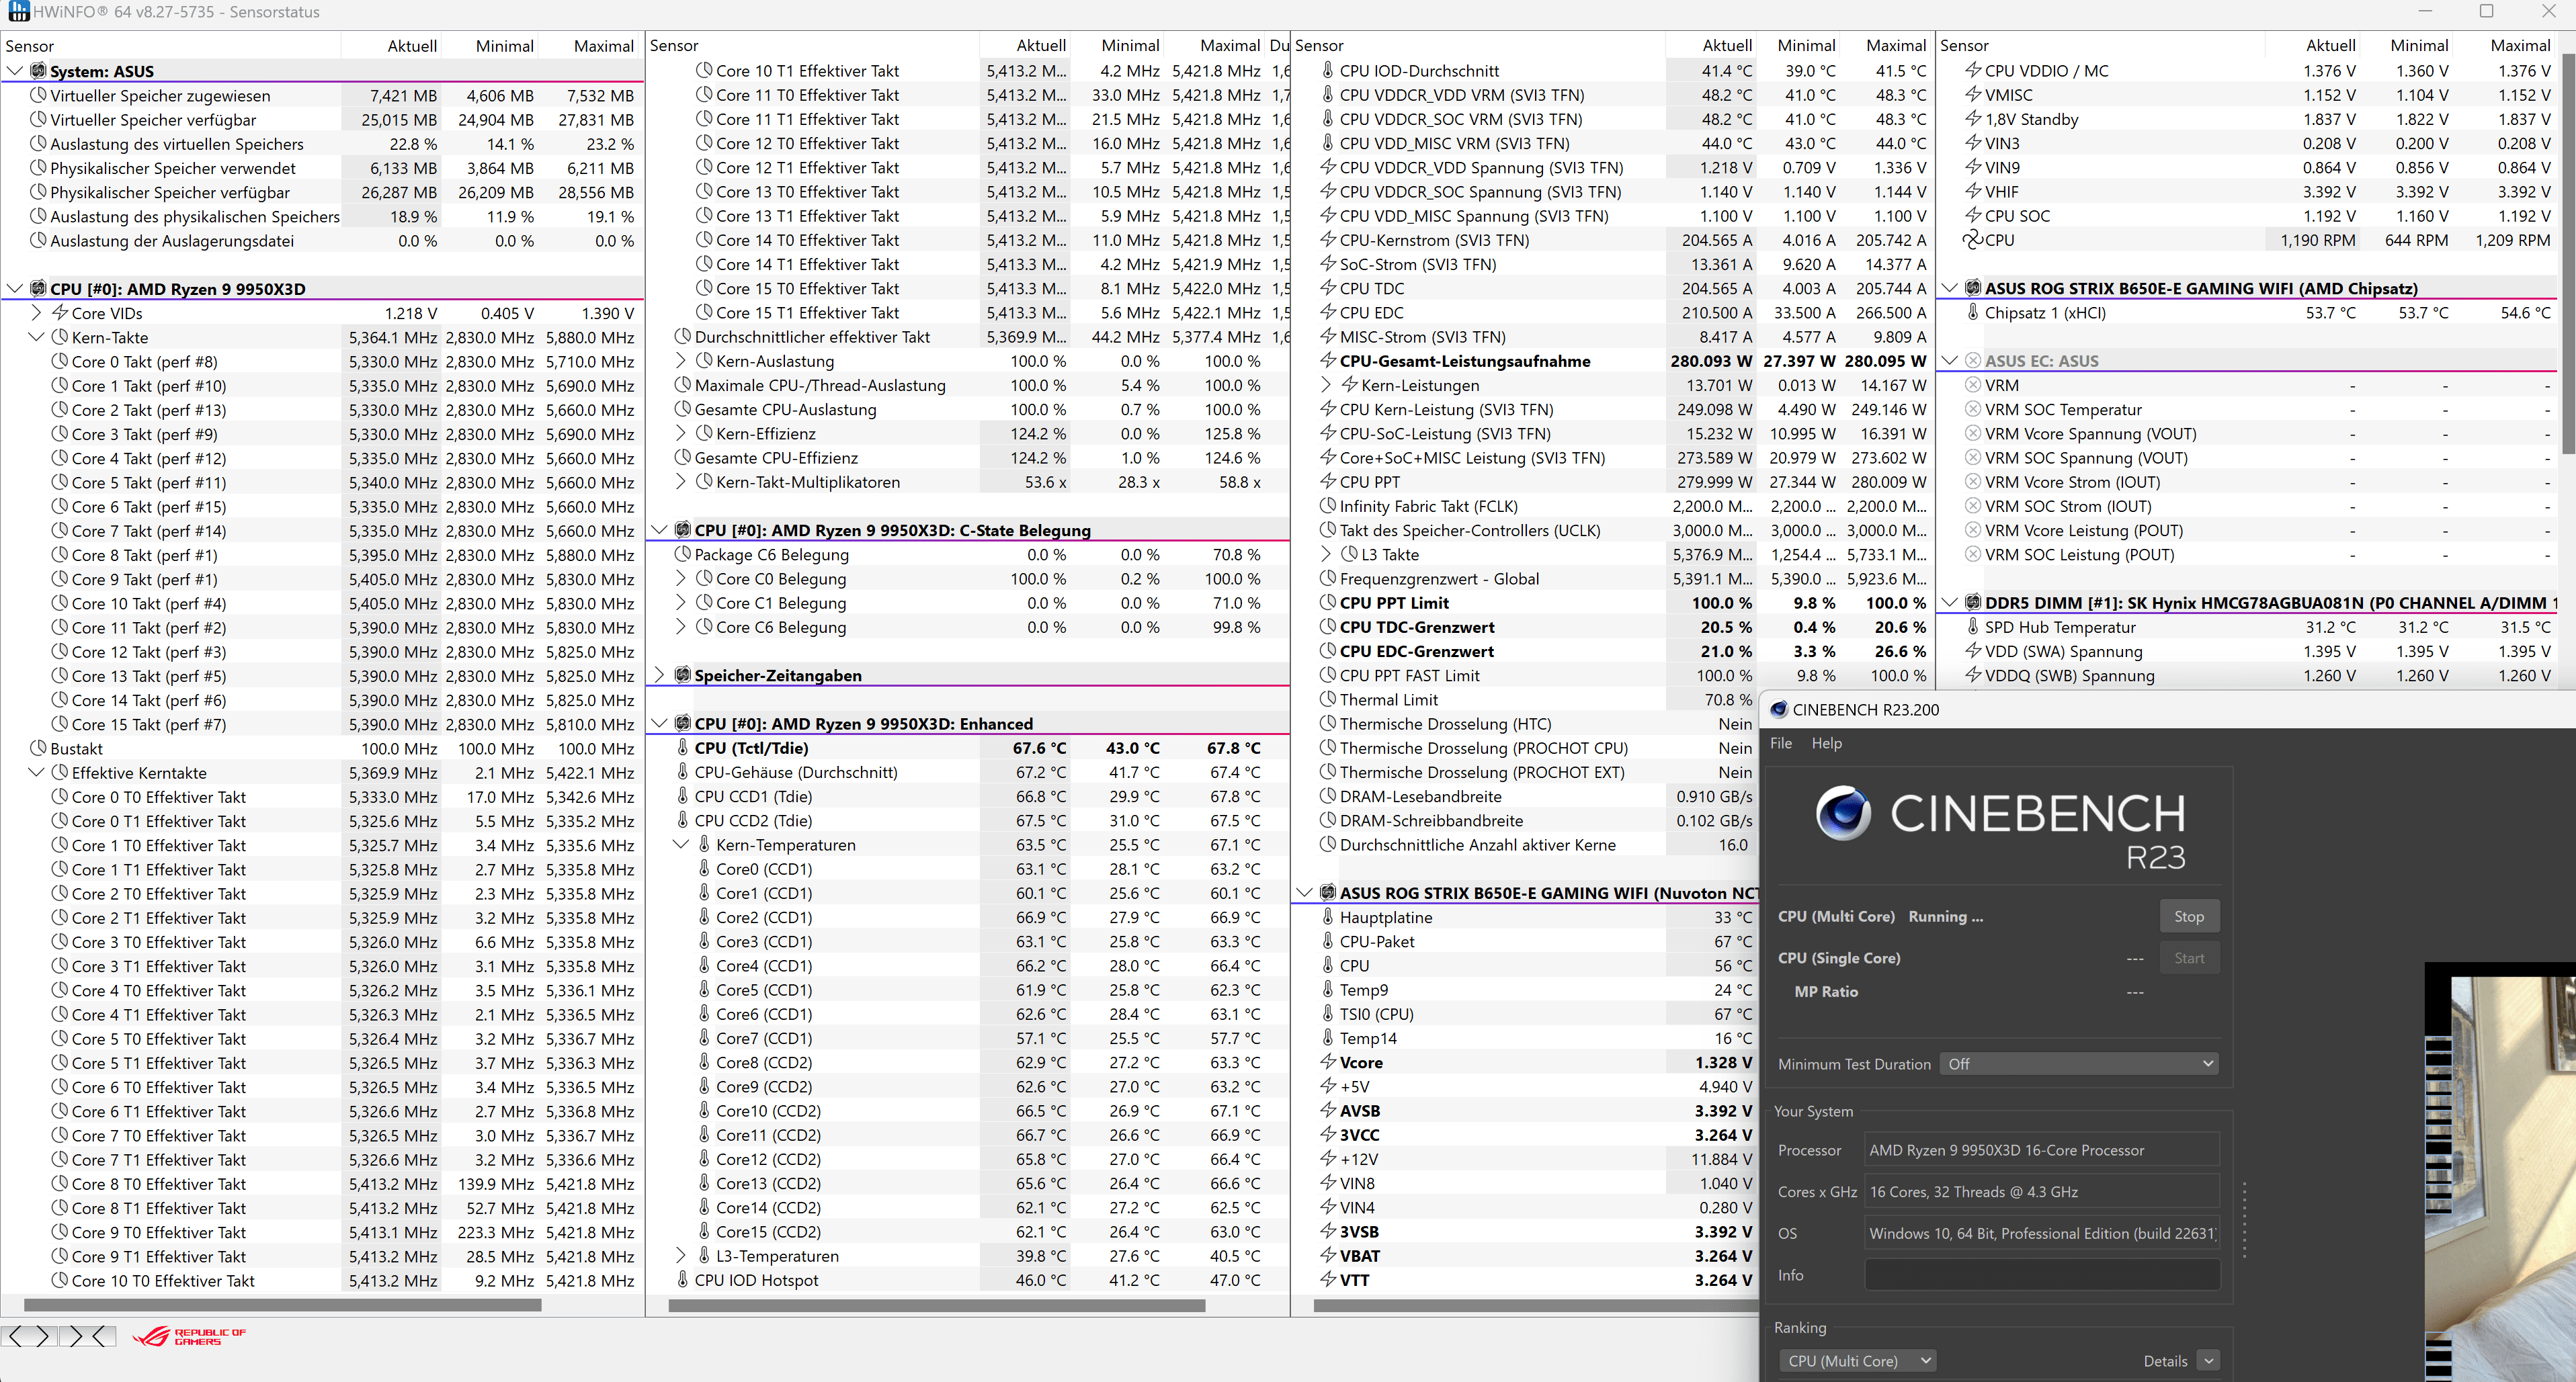Click CPU-Gesamt-Leistungsaufnahme lightning bolt icon
The width and height of the screenshot is (2576, 1382).
[1328, 361]
